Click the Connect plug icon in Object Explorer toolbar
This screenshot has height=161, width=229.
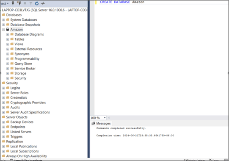[x=13, y=3]
